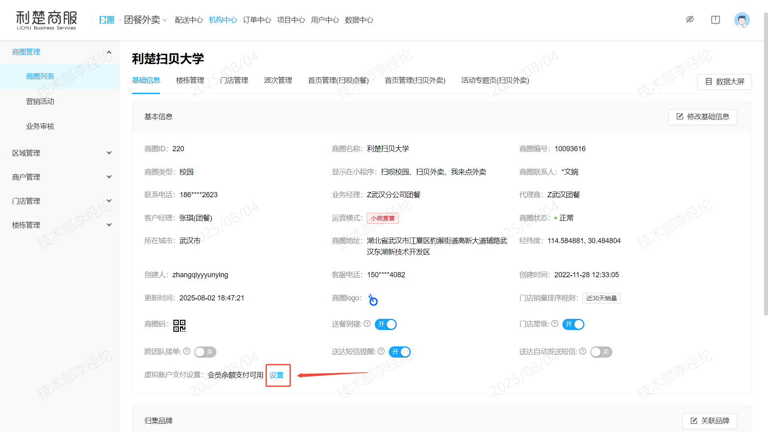
Task: Click the user avatar in top right
Action: tap(742, 20)
